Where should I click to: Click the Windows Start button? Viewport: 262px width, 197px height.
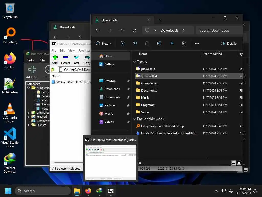(8, 191)
